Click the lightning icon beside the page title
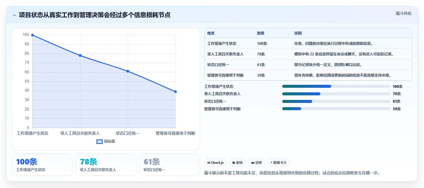 click(x=15, y=15)
